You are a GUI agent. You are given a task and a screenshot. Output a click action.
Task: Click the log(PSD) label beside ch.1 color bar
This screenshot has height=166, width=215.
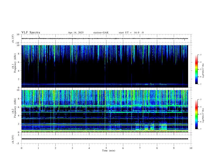tap(203, 71)
